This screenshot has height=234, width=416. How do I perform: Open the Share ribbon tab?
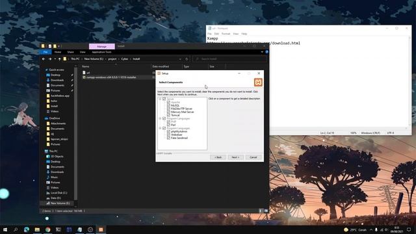tap(70, 52)
